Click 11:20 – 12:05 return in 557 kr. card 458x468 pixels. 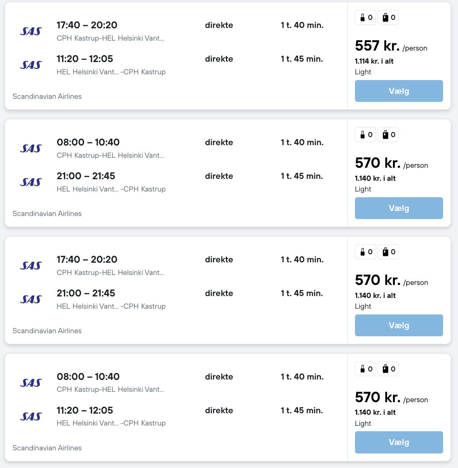pyautogui.click(x=85, y=59)
